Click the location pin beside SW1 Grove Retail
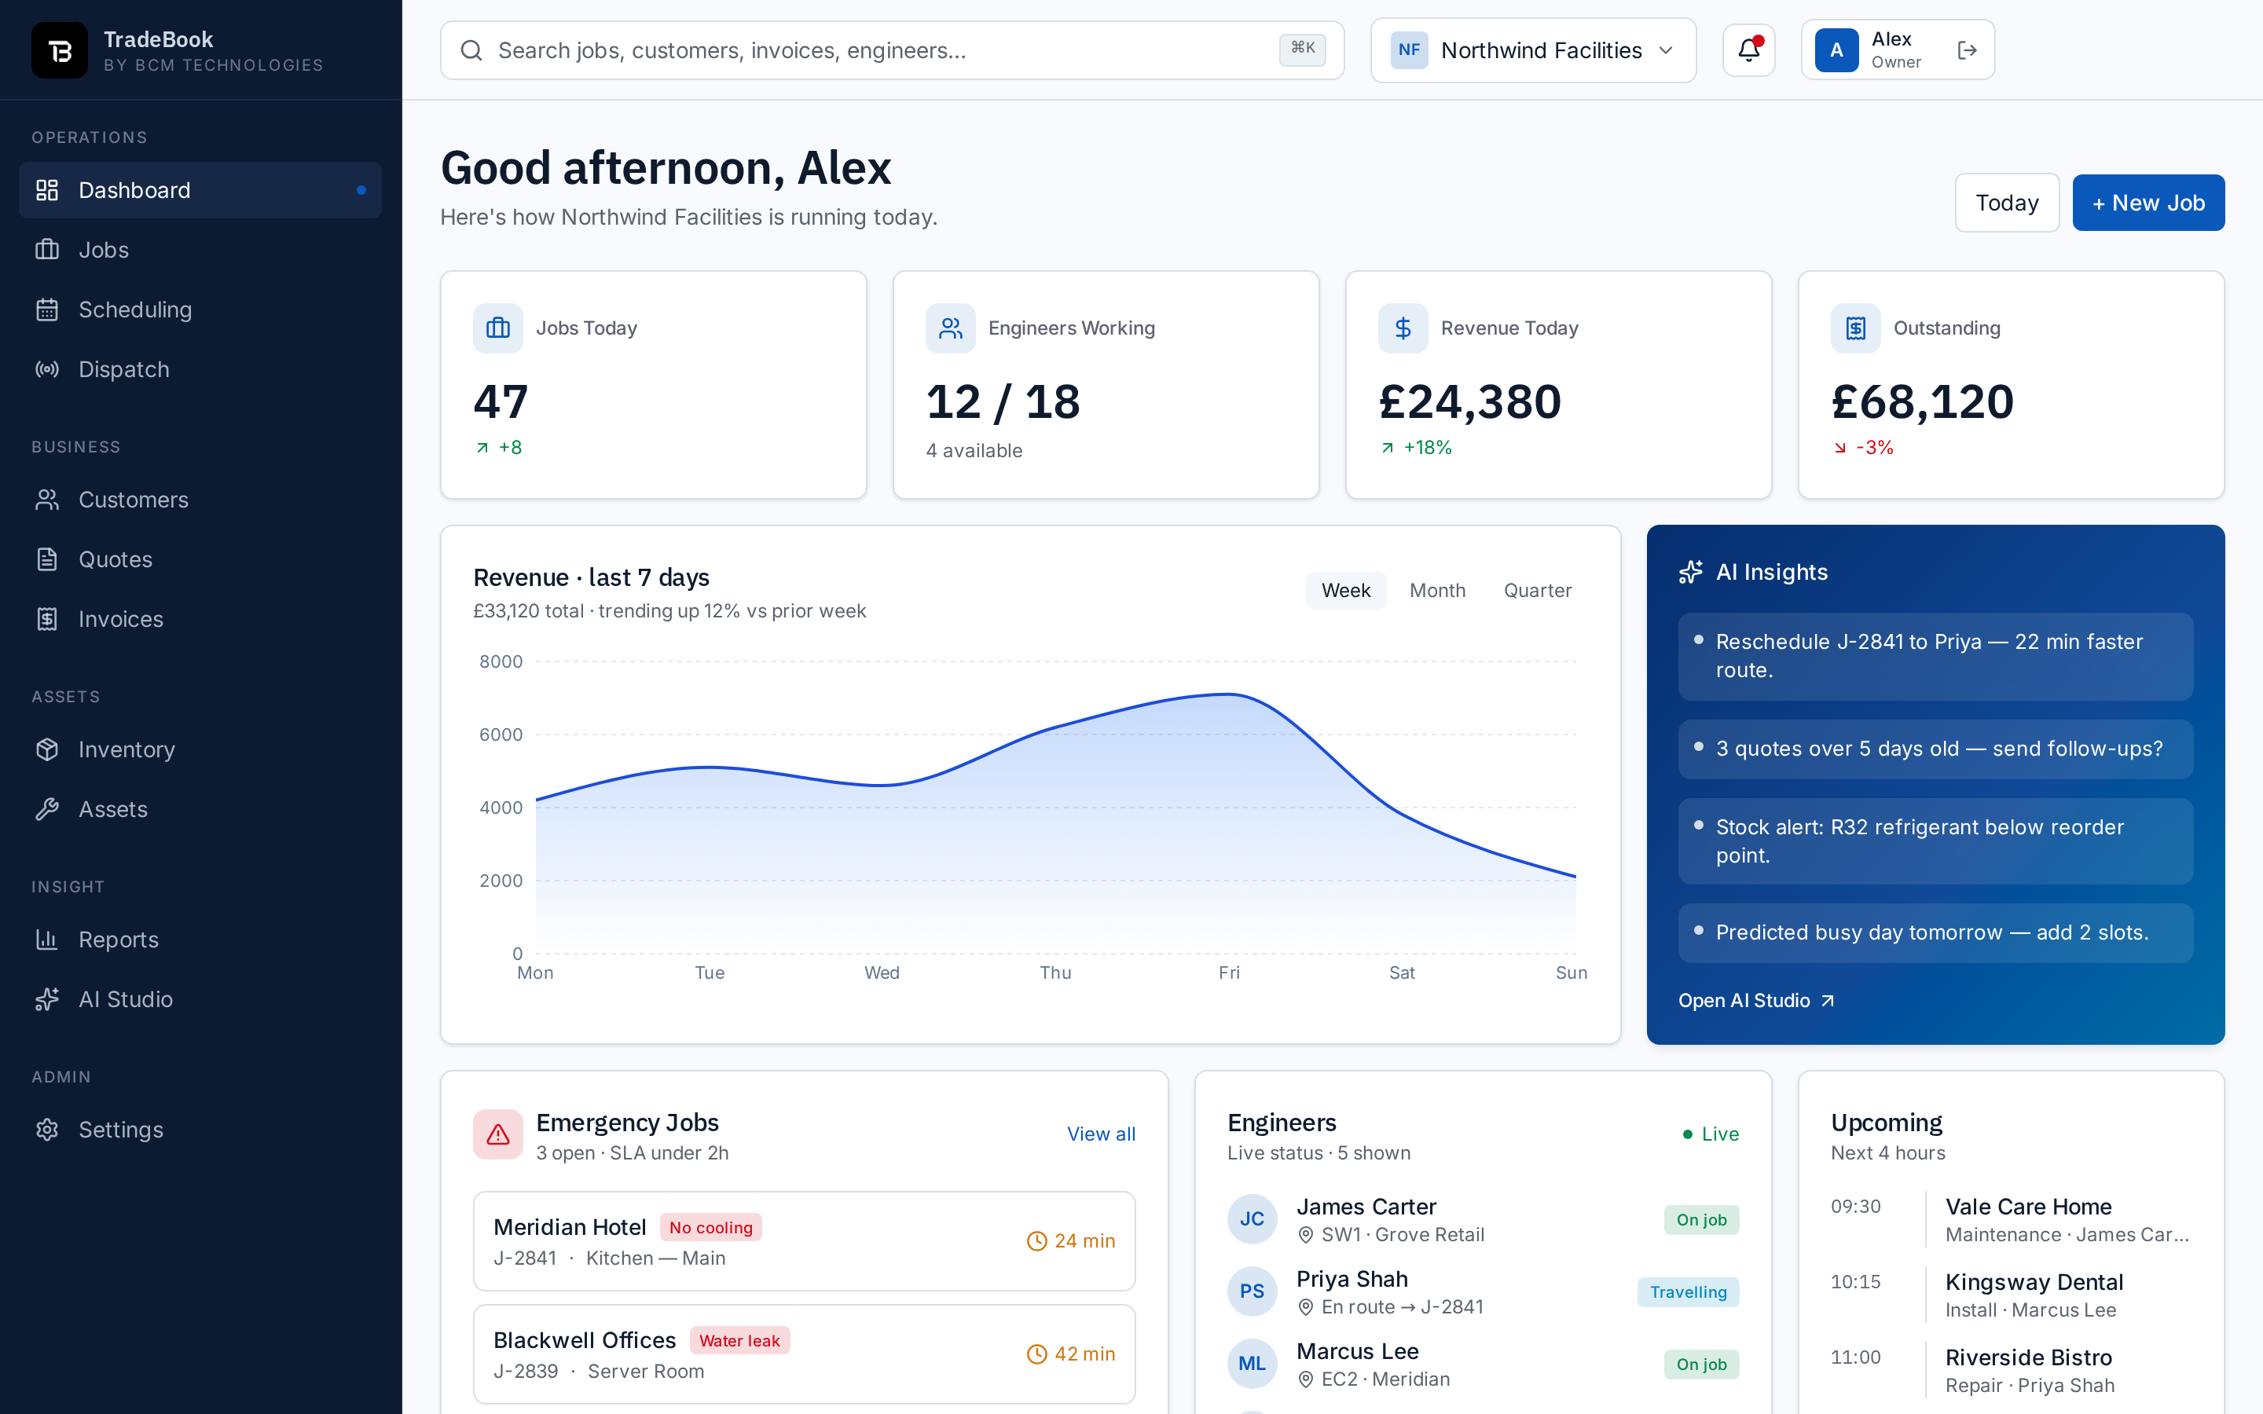Viewport: 2263px width, 1414px height. point(1305,1234)
